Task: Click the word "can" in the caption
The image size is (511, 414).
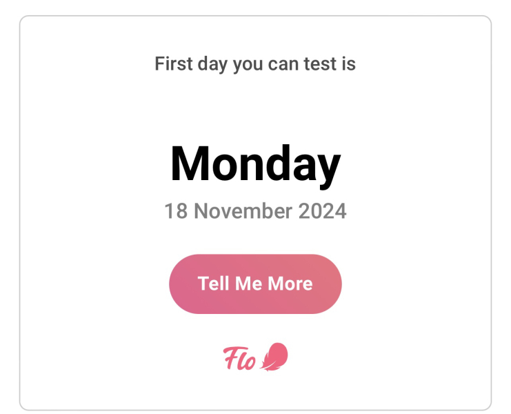Action: pyautogui.click(x=283, y=64)
